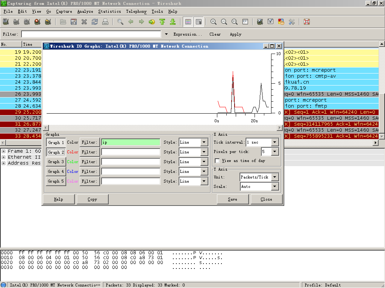Expand the Ethernet II tree node
This screenshot has height=288, width=385.
3,157
